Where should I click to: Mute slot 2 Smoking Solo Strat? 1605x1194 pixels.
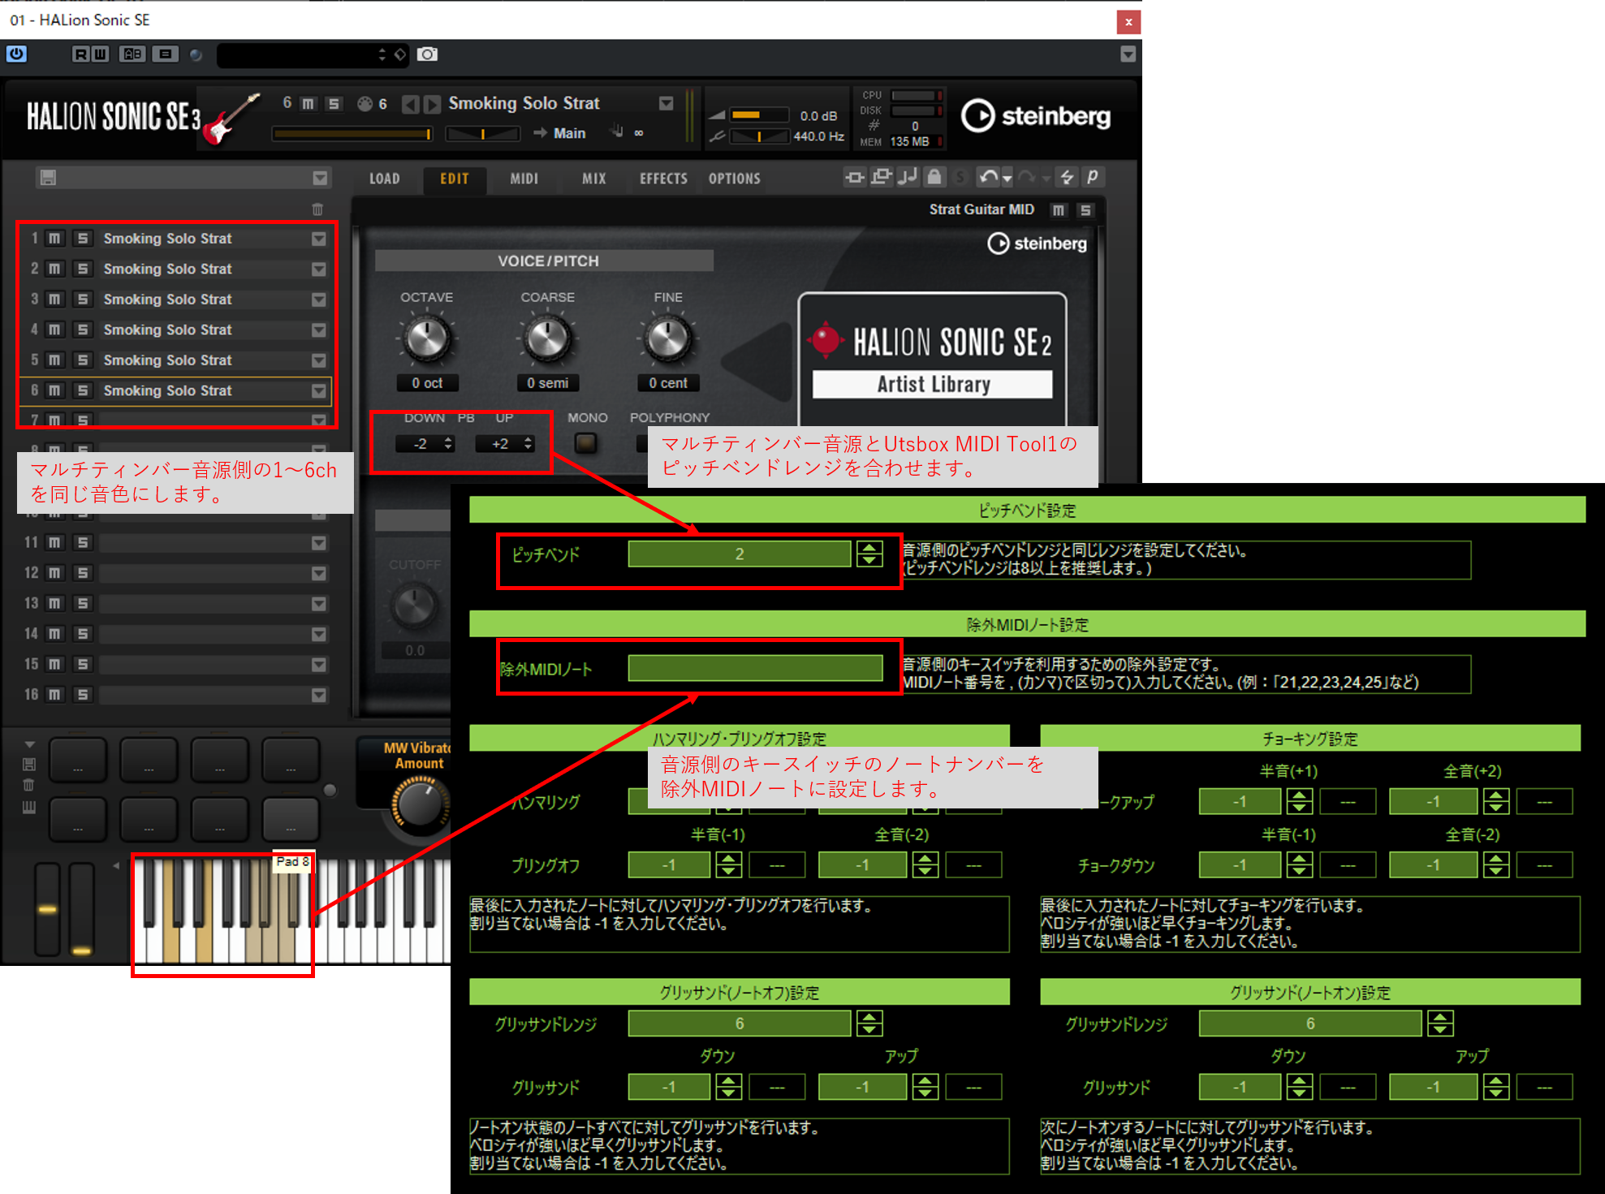pyautogui.click(x=54, y=269)
